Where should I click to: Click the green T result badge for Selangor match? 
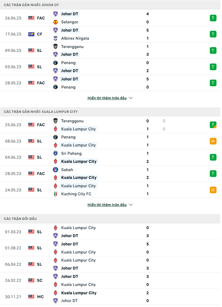click(213, 18)
